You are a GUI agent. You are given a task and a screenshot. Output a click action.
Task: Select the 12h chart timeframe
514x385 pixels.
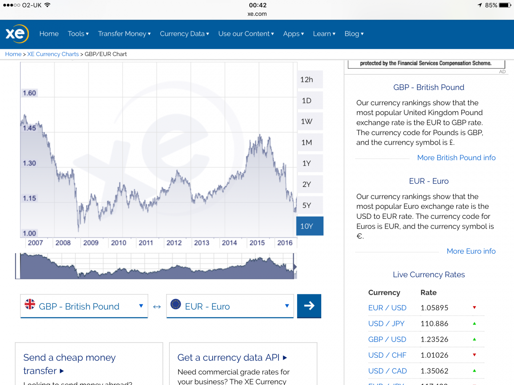tap(310, 80)
